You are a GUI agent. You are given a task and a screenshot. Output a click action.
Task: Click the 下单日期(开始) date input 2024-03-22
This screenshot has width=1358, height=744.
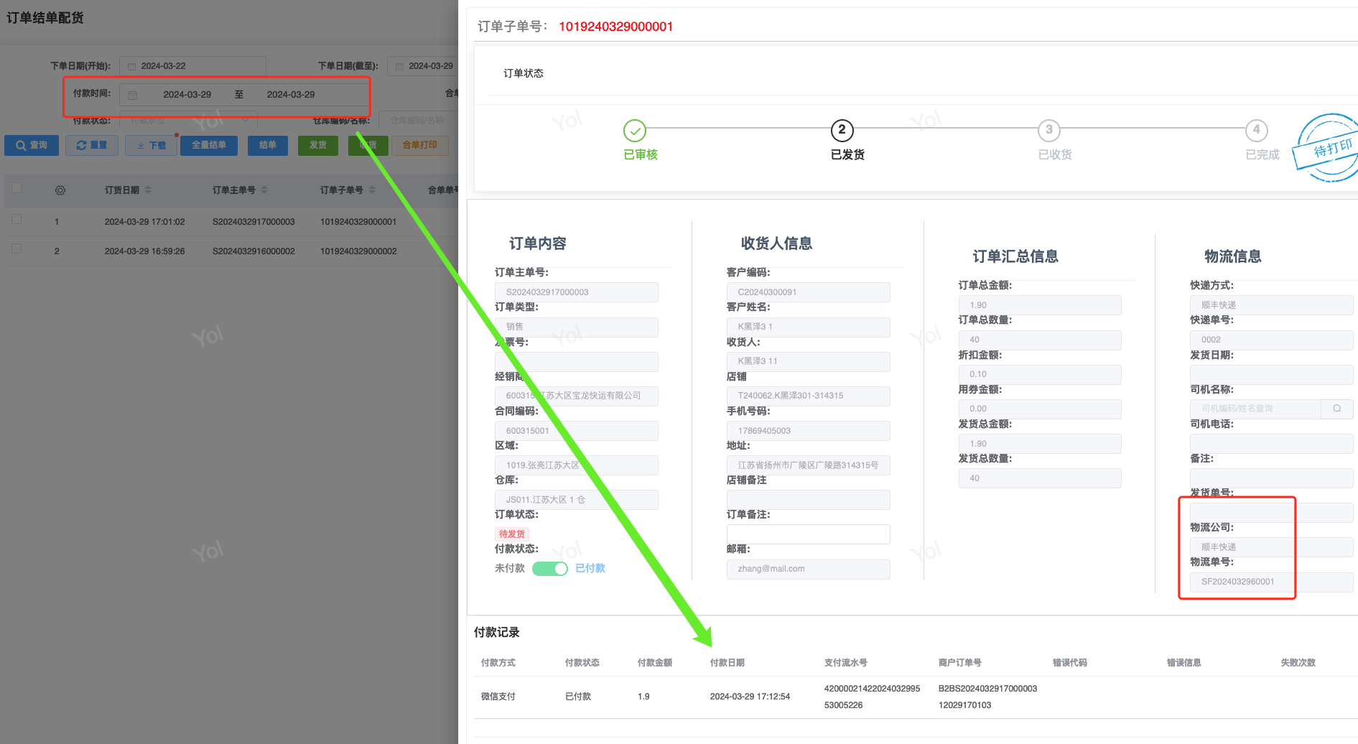[x=192, y=66]
